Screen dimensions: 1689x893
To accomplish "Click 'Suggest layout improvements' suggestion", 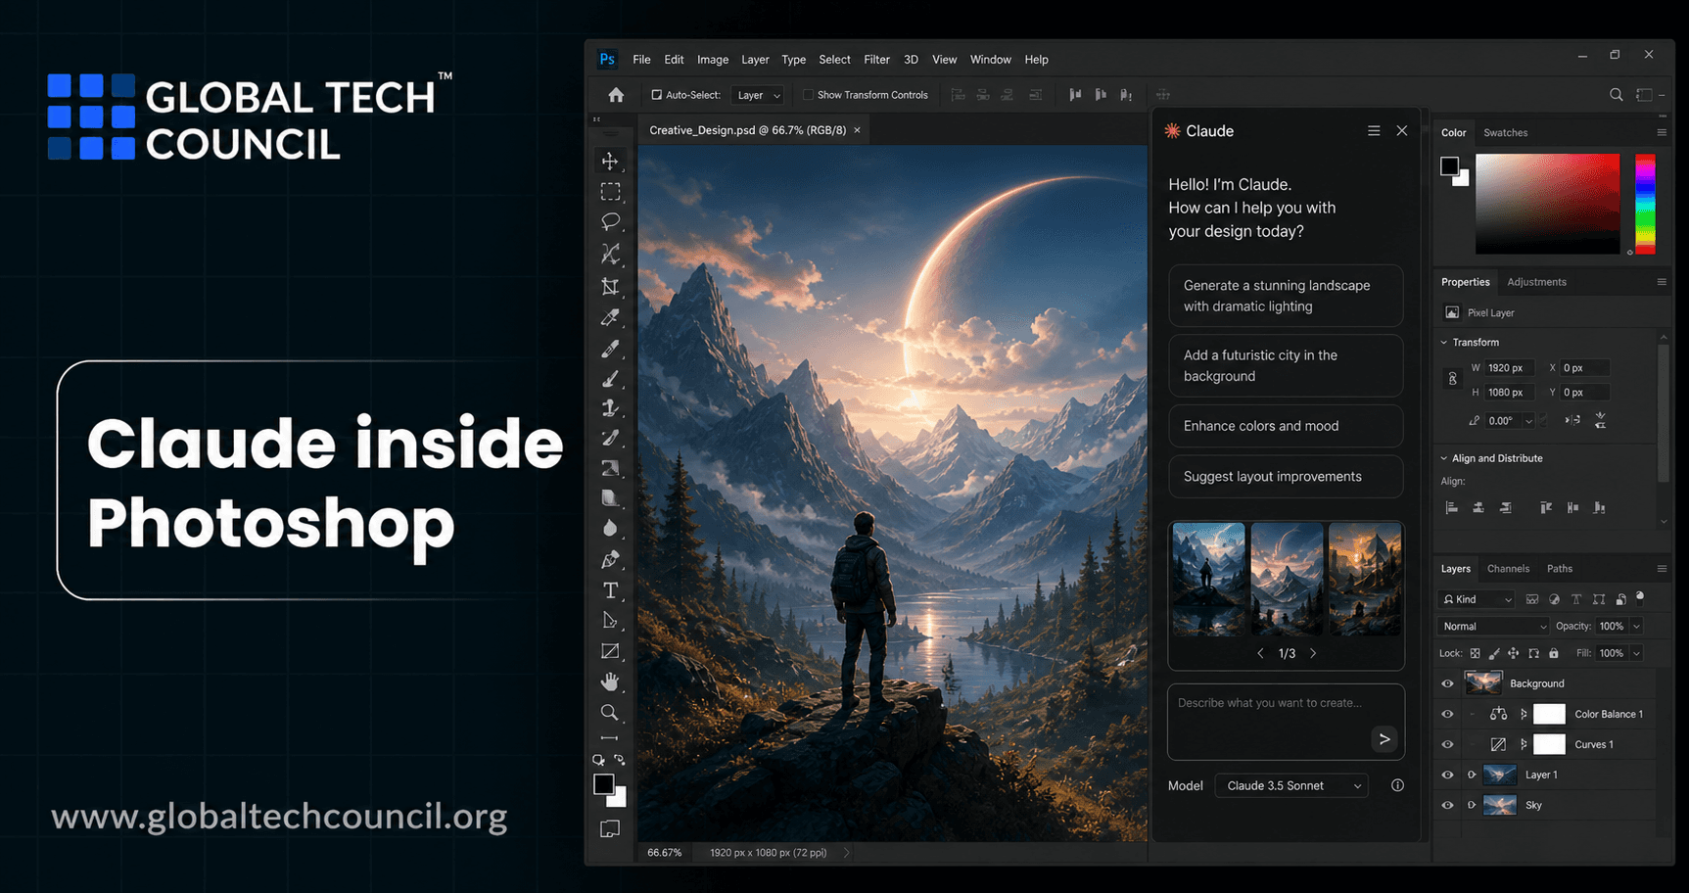I will (1286, 477).
